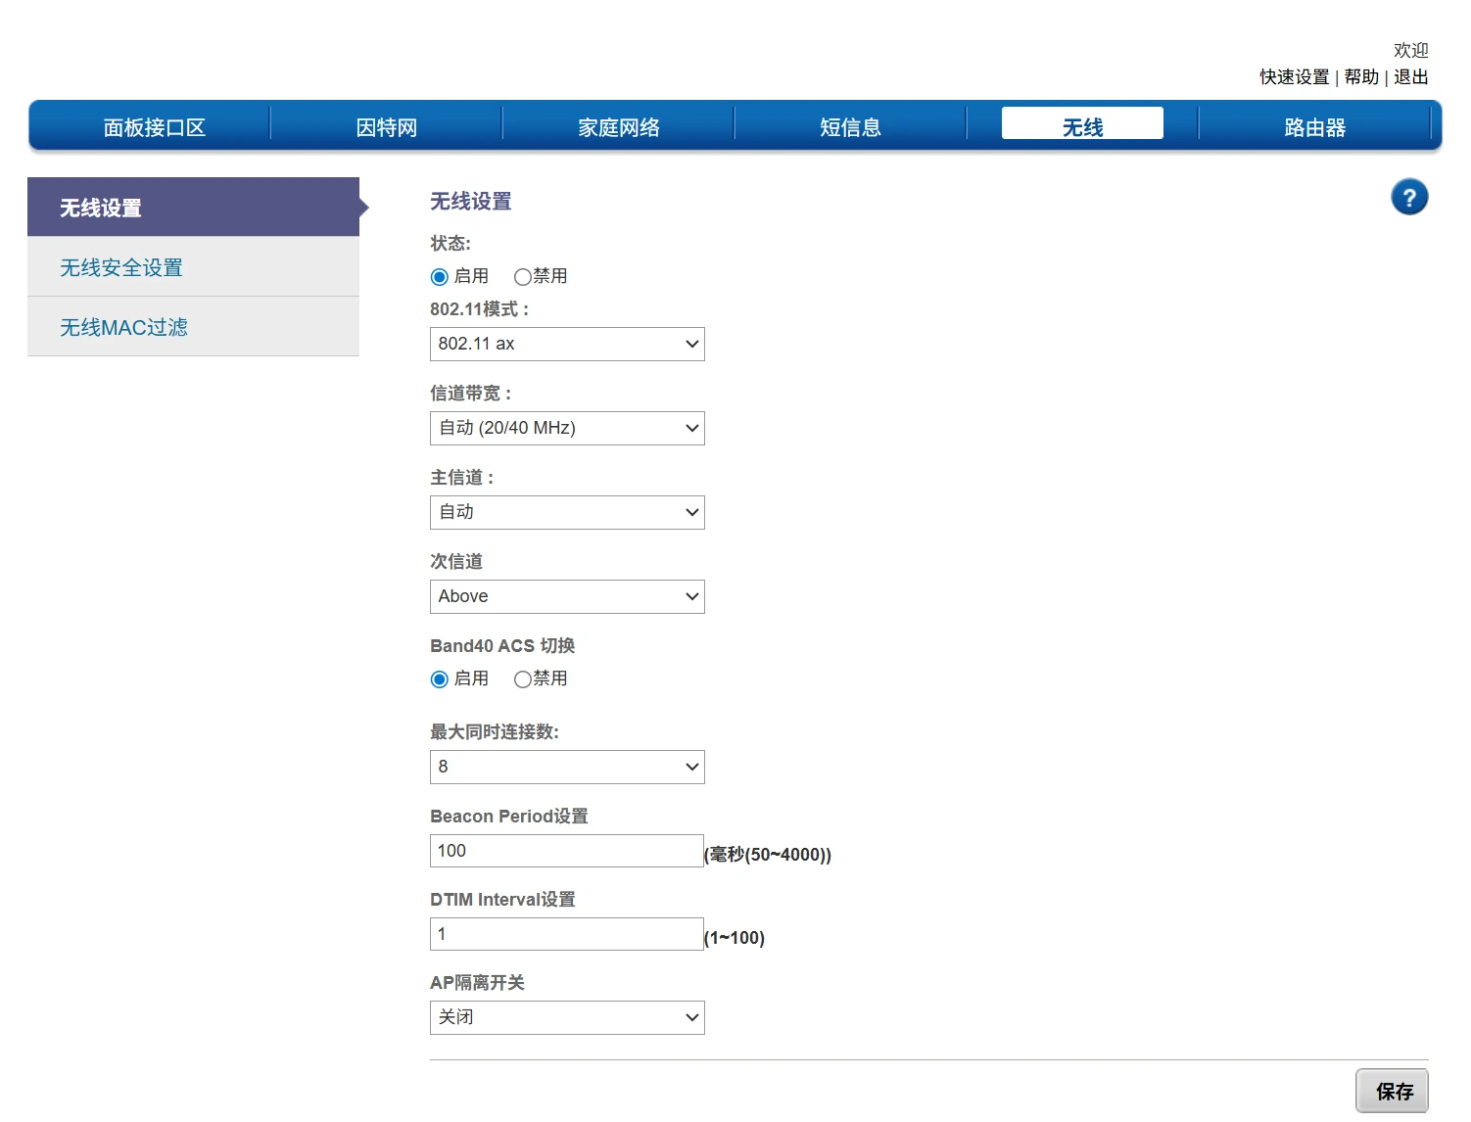Open 无线安全设置 in the sidebar
1471x1122 pixels.
[x=193, y=267]
